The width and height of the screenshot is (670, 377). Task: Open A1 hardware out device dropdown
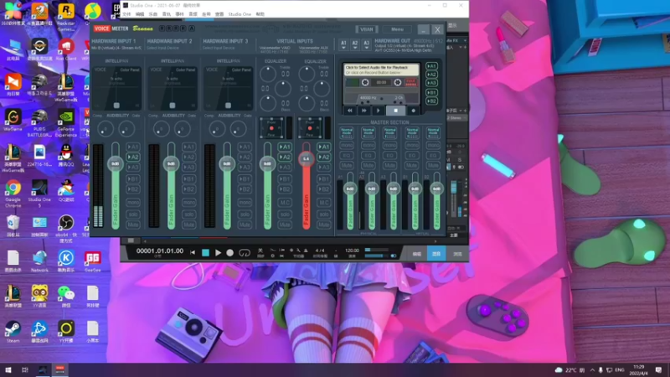(343, 44)
